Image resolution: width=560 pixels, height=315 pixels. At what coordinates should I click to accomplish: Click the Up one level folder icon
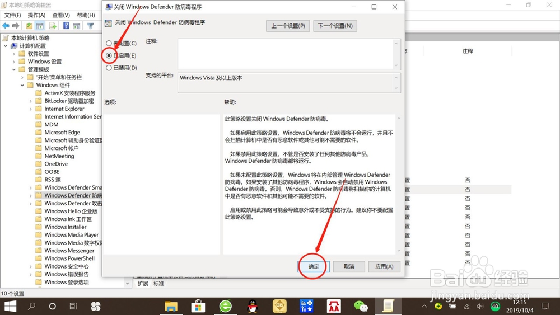29,26
